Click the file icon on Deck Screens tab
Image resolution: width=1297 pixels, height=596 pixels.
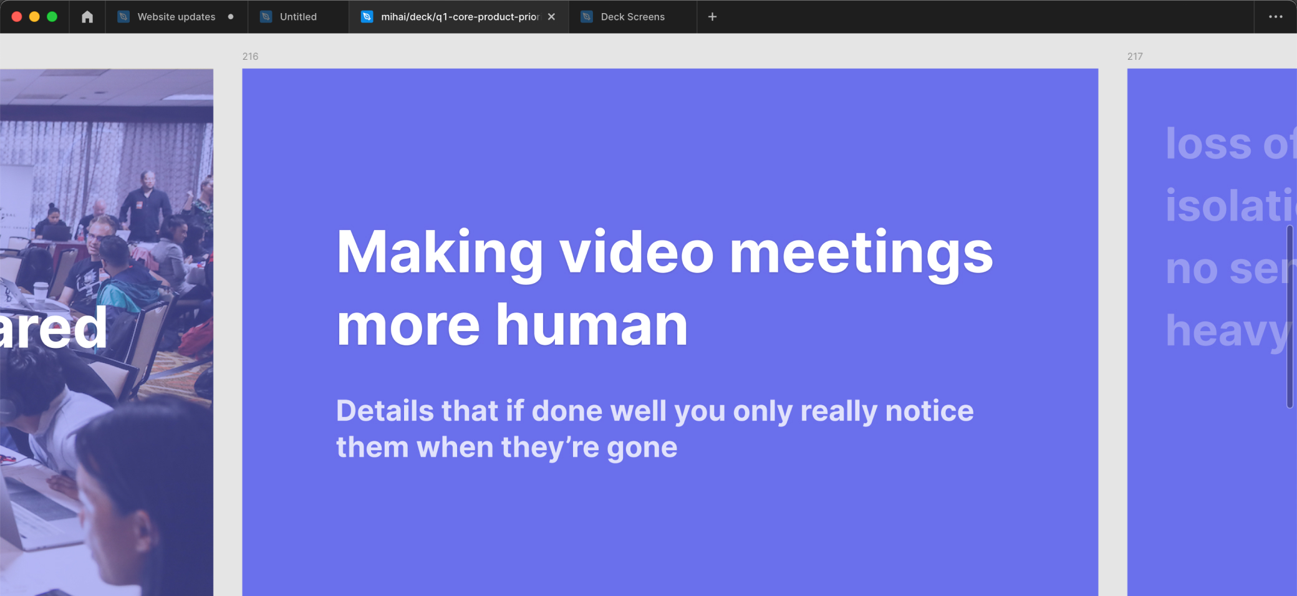[x=587, y=17]
